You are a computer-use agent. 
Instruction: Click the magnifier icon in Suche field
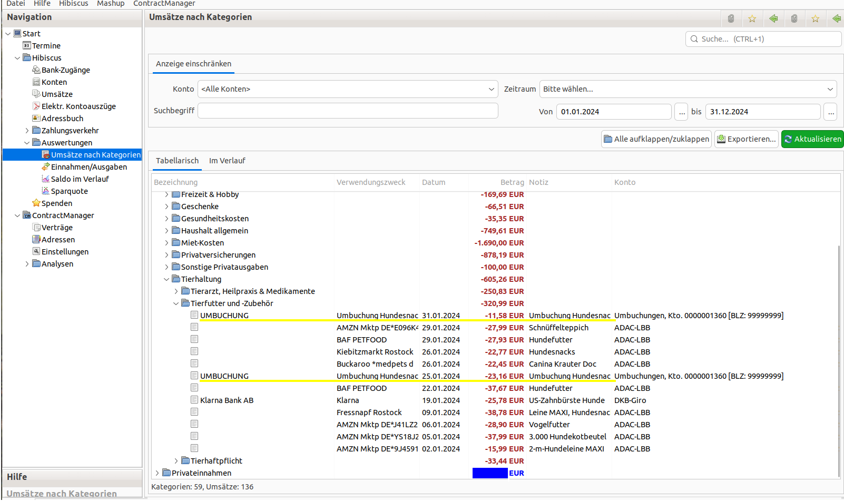pos(694,39)
